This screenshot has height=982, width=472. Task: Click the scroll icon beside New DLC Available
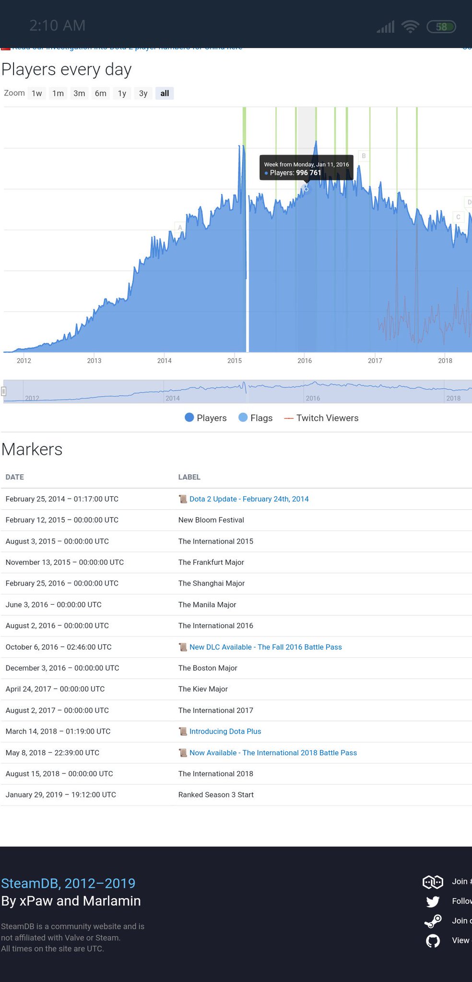click(x=183, y=647)
